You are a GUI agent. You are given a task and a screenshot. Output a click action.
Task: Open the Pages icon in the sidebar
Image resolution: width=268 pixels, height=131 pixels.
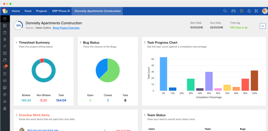click(5, 88)
